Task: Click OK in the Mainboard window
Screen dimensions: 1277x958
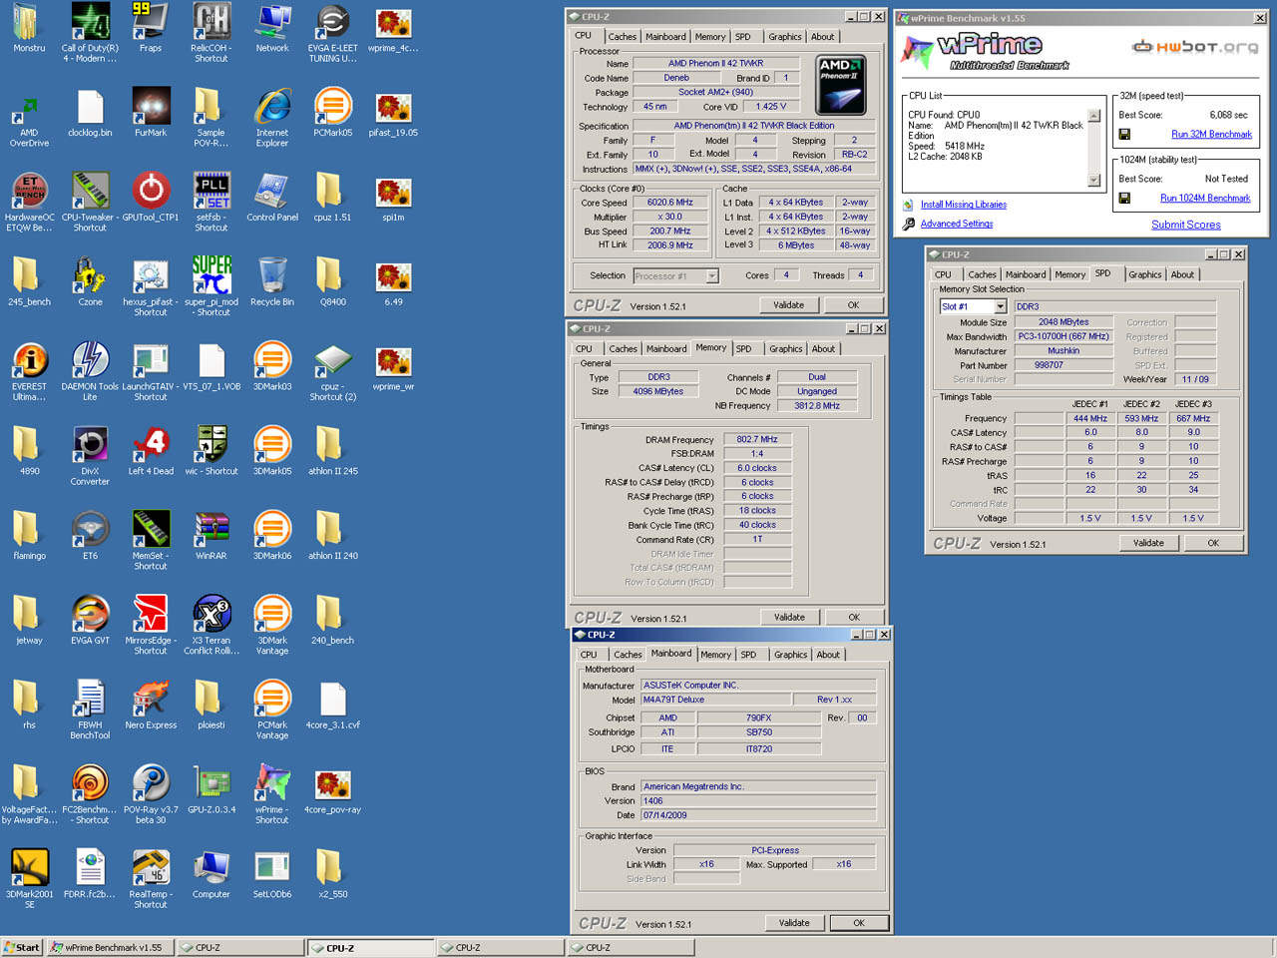Action: pos(859,923)
